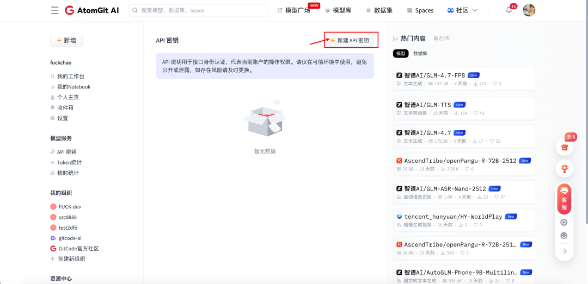Click the upward circular arrow floating icon

click(x=564, y=222)
